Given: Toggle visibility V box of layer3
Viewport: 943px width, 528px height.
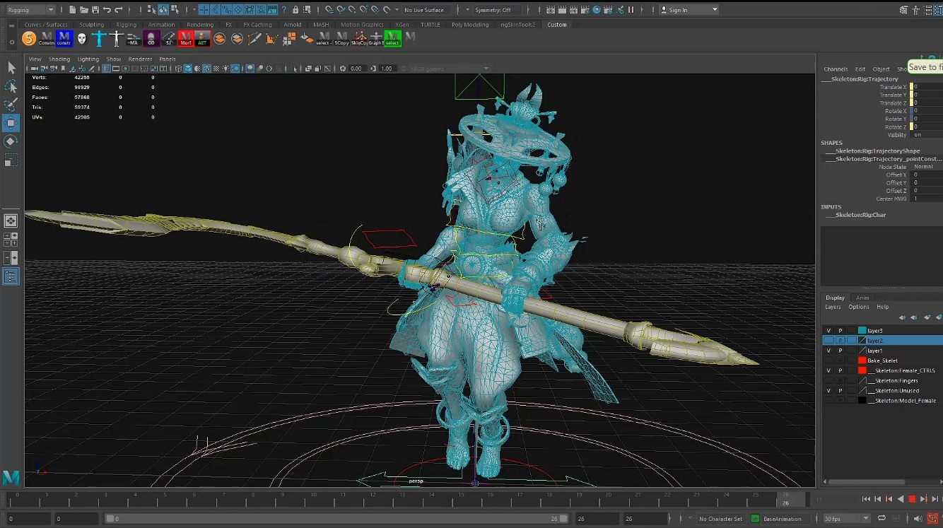Looking at the screenshot, I should (828, 330).
